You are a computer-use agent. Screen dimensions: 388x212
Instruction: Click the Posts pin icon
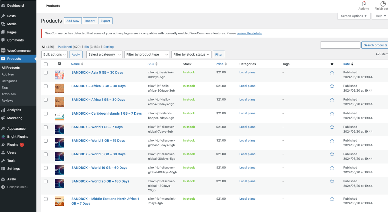tap(3, 16)
